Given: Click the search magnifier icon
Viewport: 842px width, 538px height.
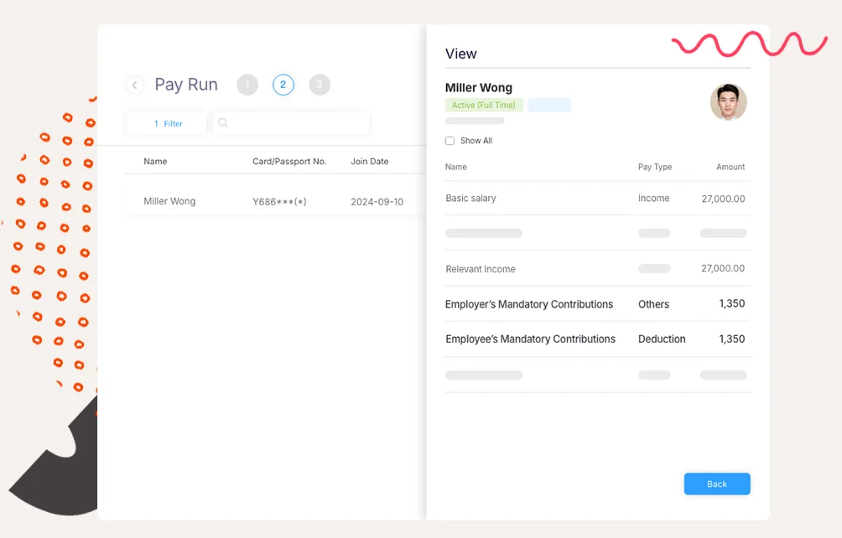Looking at the screenshot, I should point(223,123).
